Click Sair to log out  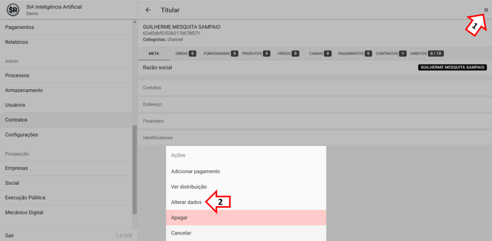(10, 236)
